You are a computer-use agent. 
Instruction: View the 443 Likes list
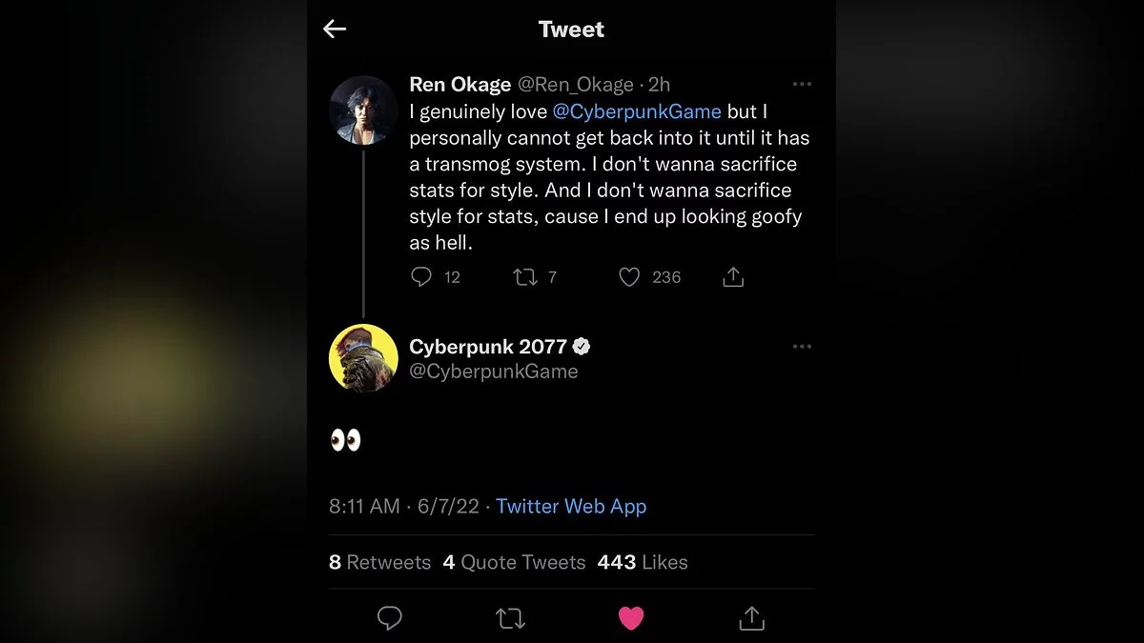(643, 562)
